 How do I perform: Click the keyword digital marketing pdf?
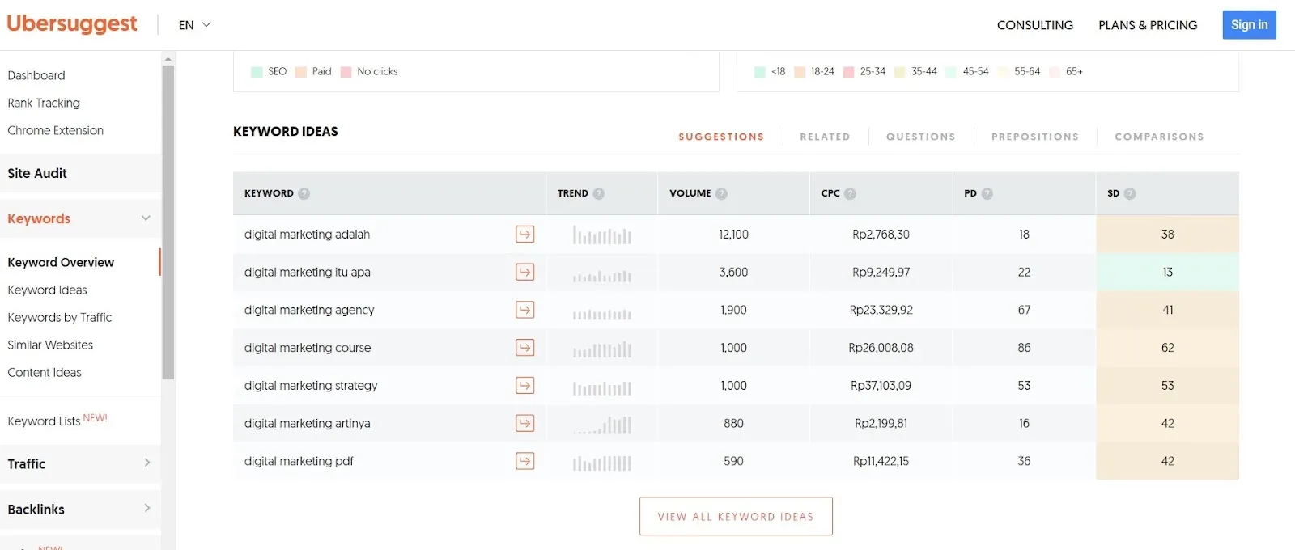[x=299, y=461]
